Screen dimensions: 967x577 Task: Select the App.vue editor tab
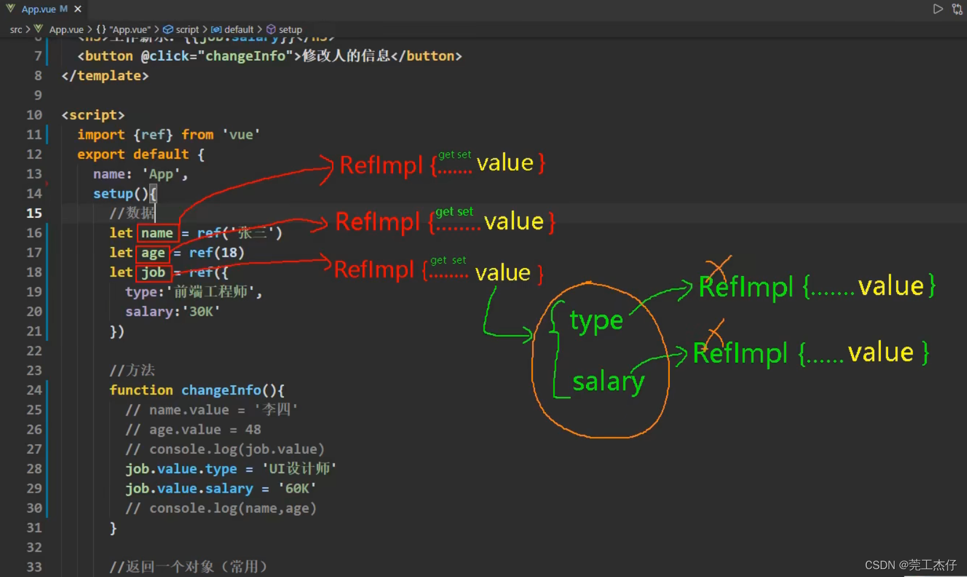pos(44,9)
